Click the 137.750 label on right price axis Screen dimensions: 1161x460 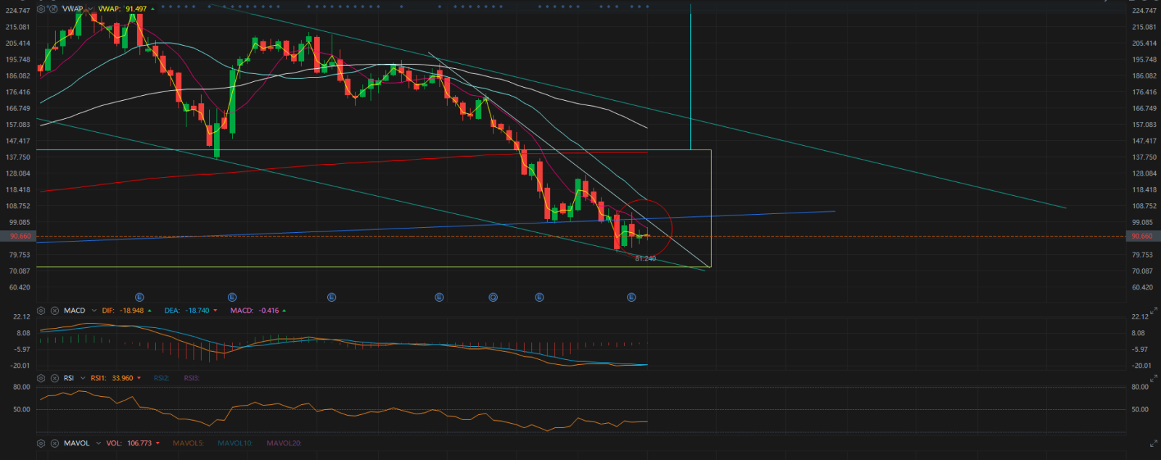pyautogui.click(x=1144, y=157)
